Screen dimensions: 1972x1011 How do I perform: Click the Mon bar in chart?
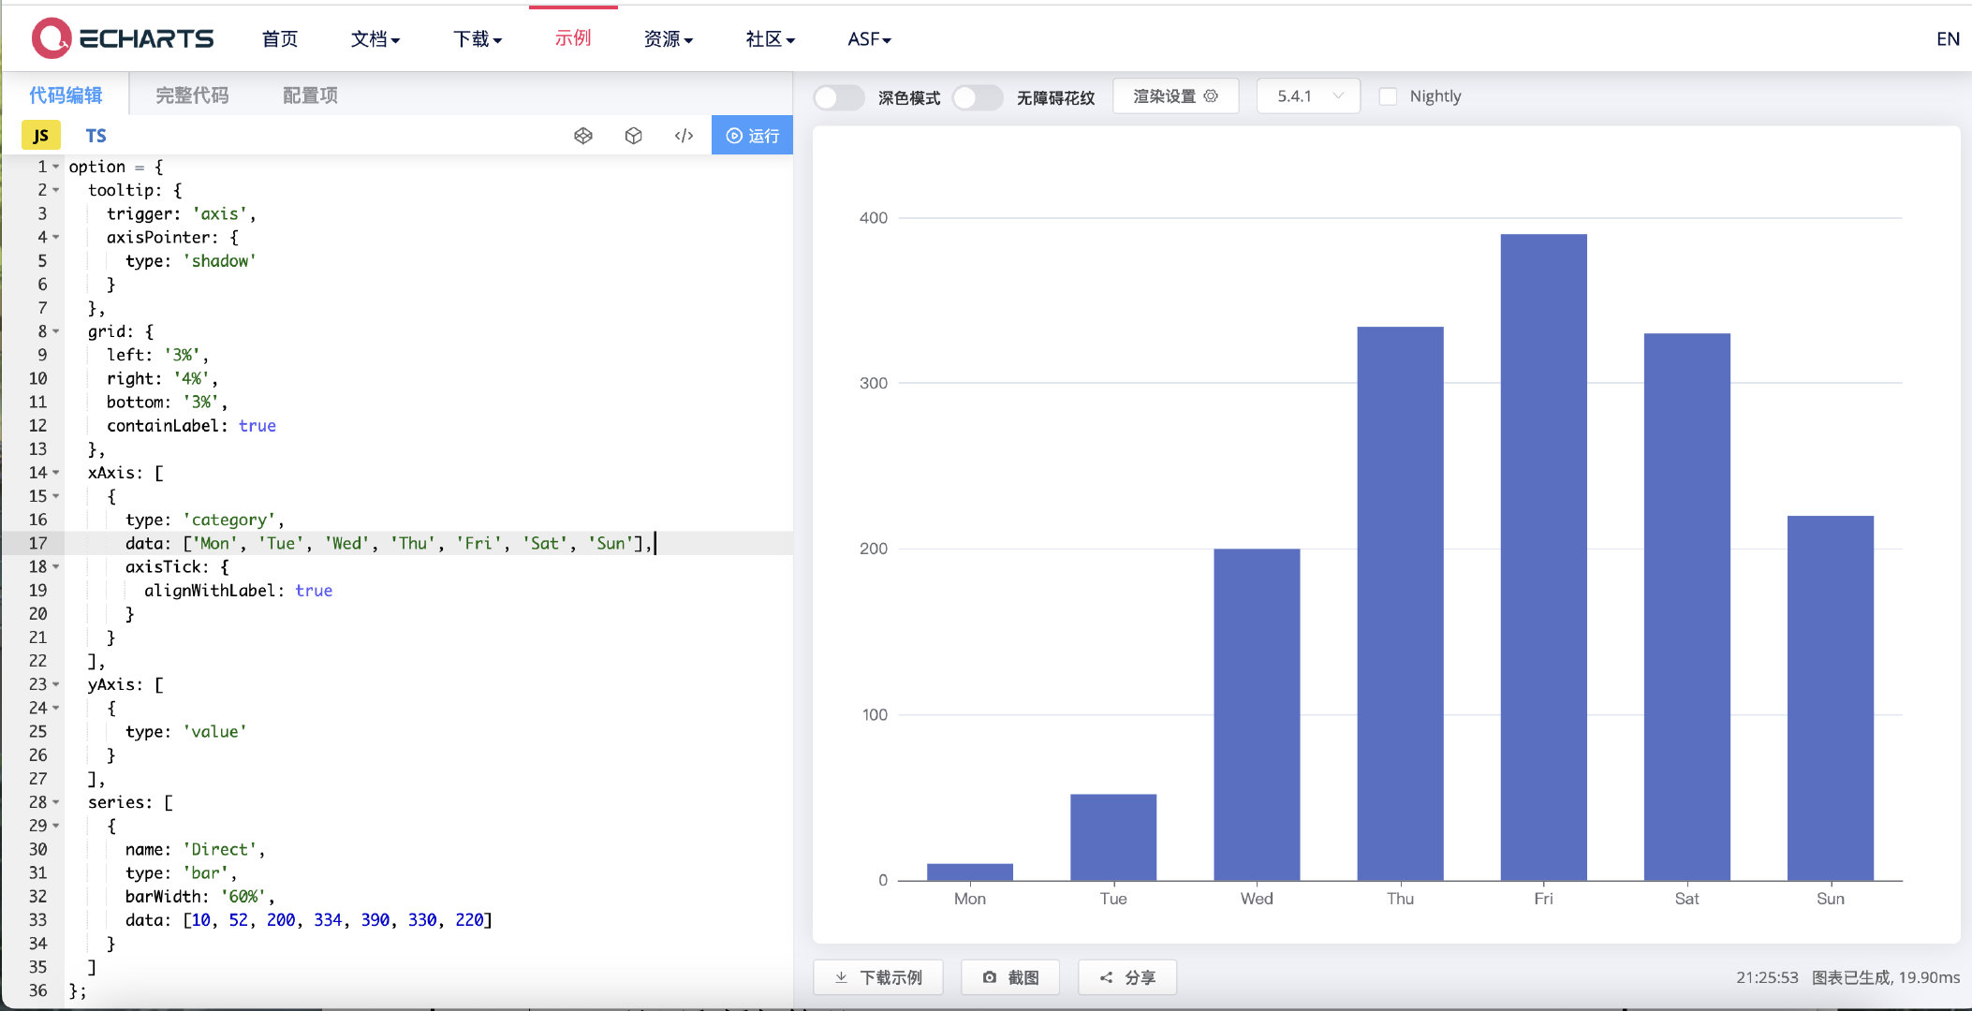(x=970, y=872)
